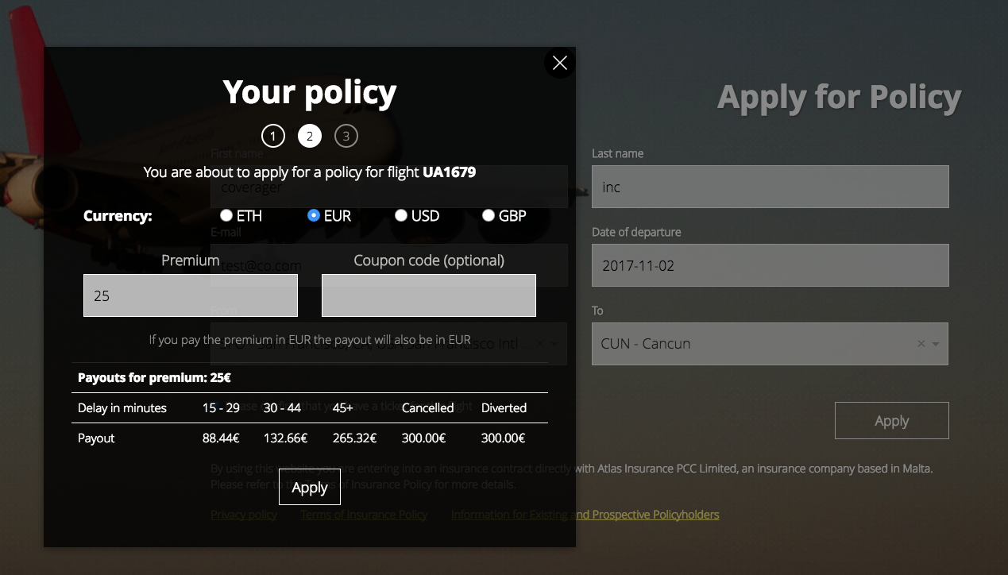The width and height of the screenshot is (1008, 575).
Task: Select the EUR currency radio button
Action: pyautogui.click(x=313, y=215)
